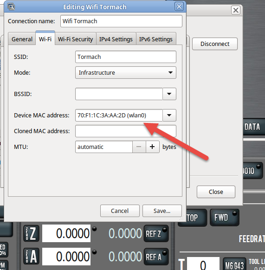The width and height of the screenshot is (265, 270).
Task: Expand the BSSID dropdown arrow
Action: tap(169, 94)
